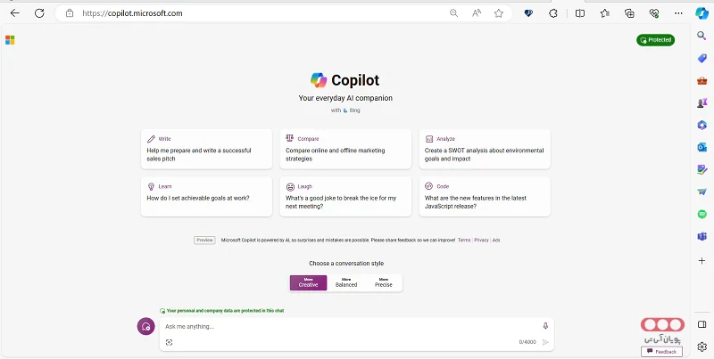This screenshot has width=714, height=359.
Task: Send the message arrow
Action: click(545, 342)
